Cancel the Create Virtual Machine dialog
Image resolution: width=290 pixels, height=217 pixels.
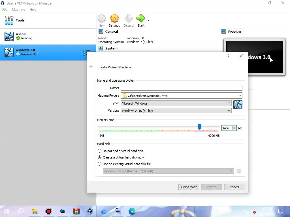click(x=234, y=187)
